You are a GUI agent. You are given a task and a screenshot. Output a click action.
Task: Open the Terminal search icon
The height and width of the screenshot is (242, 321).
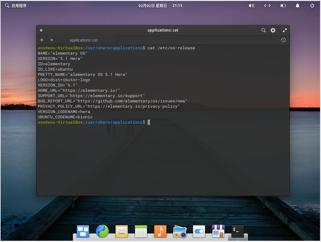pyautogui.click(x=263, y=30)
